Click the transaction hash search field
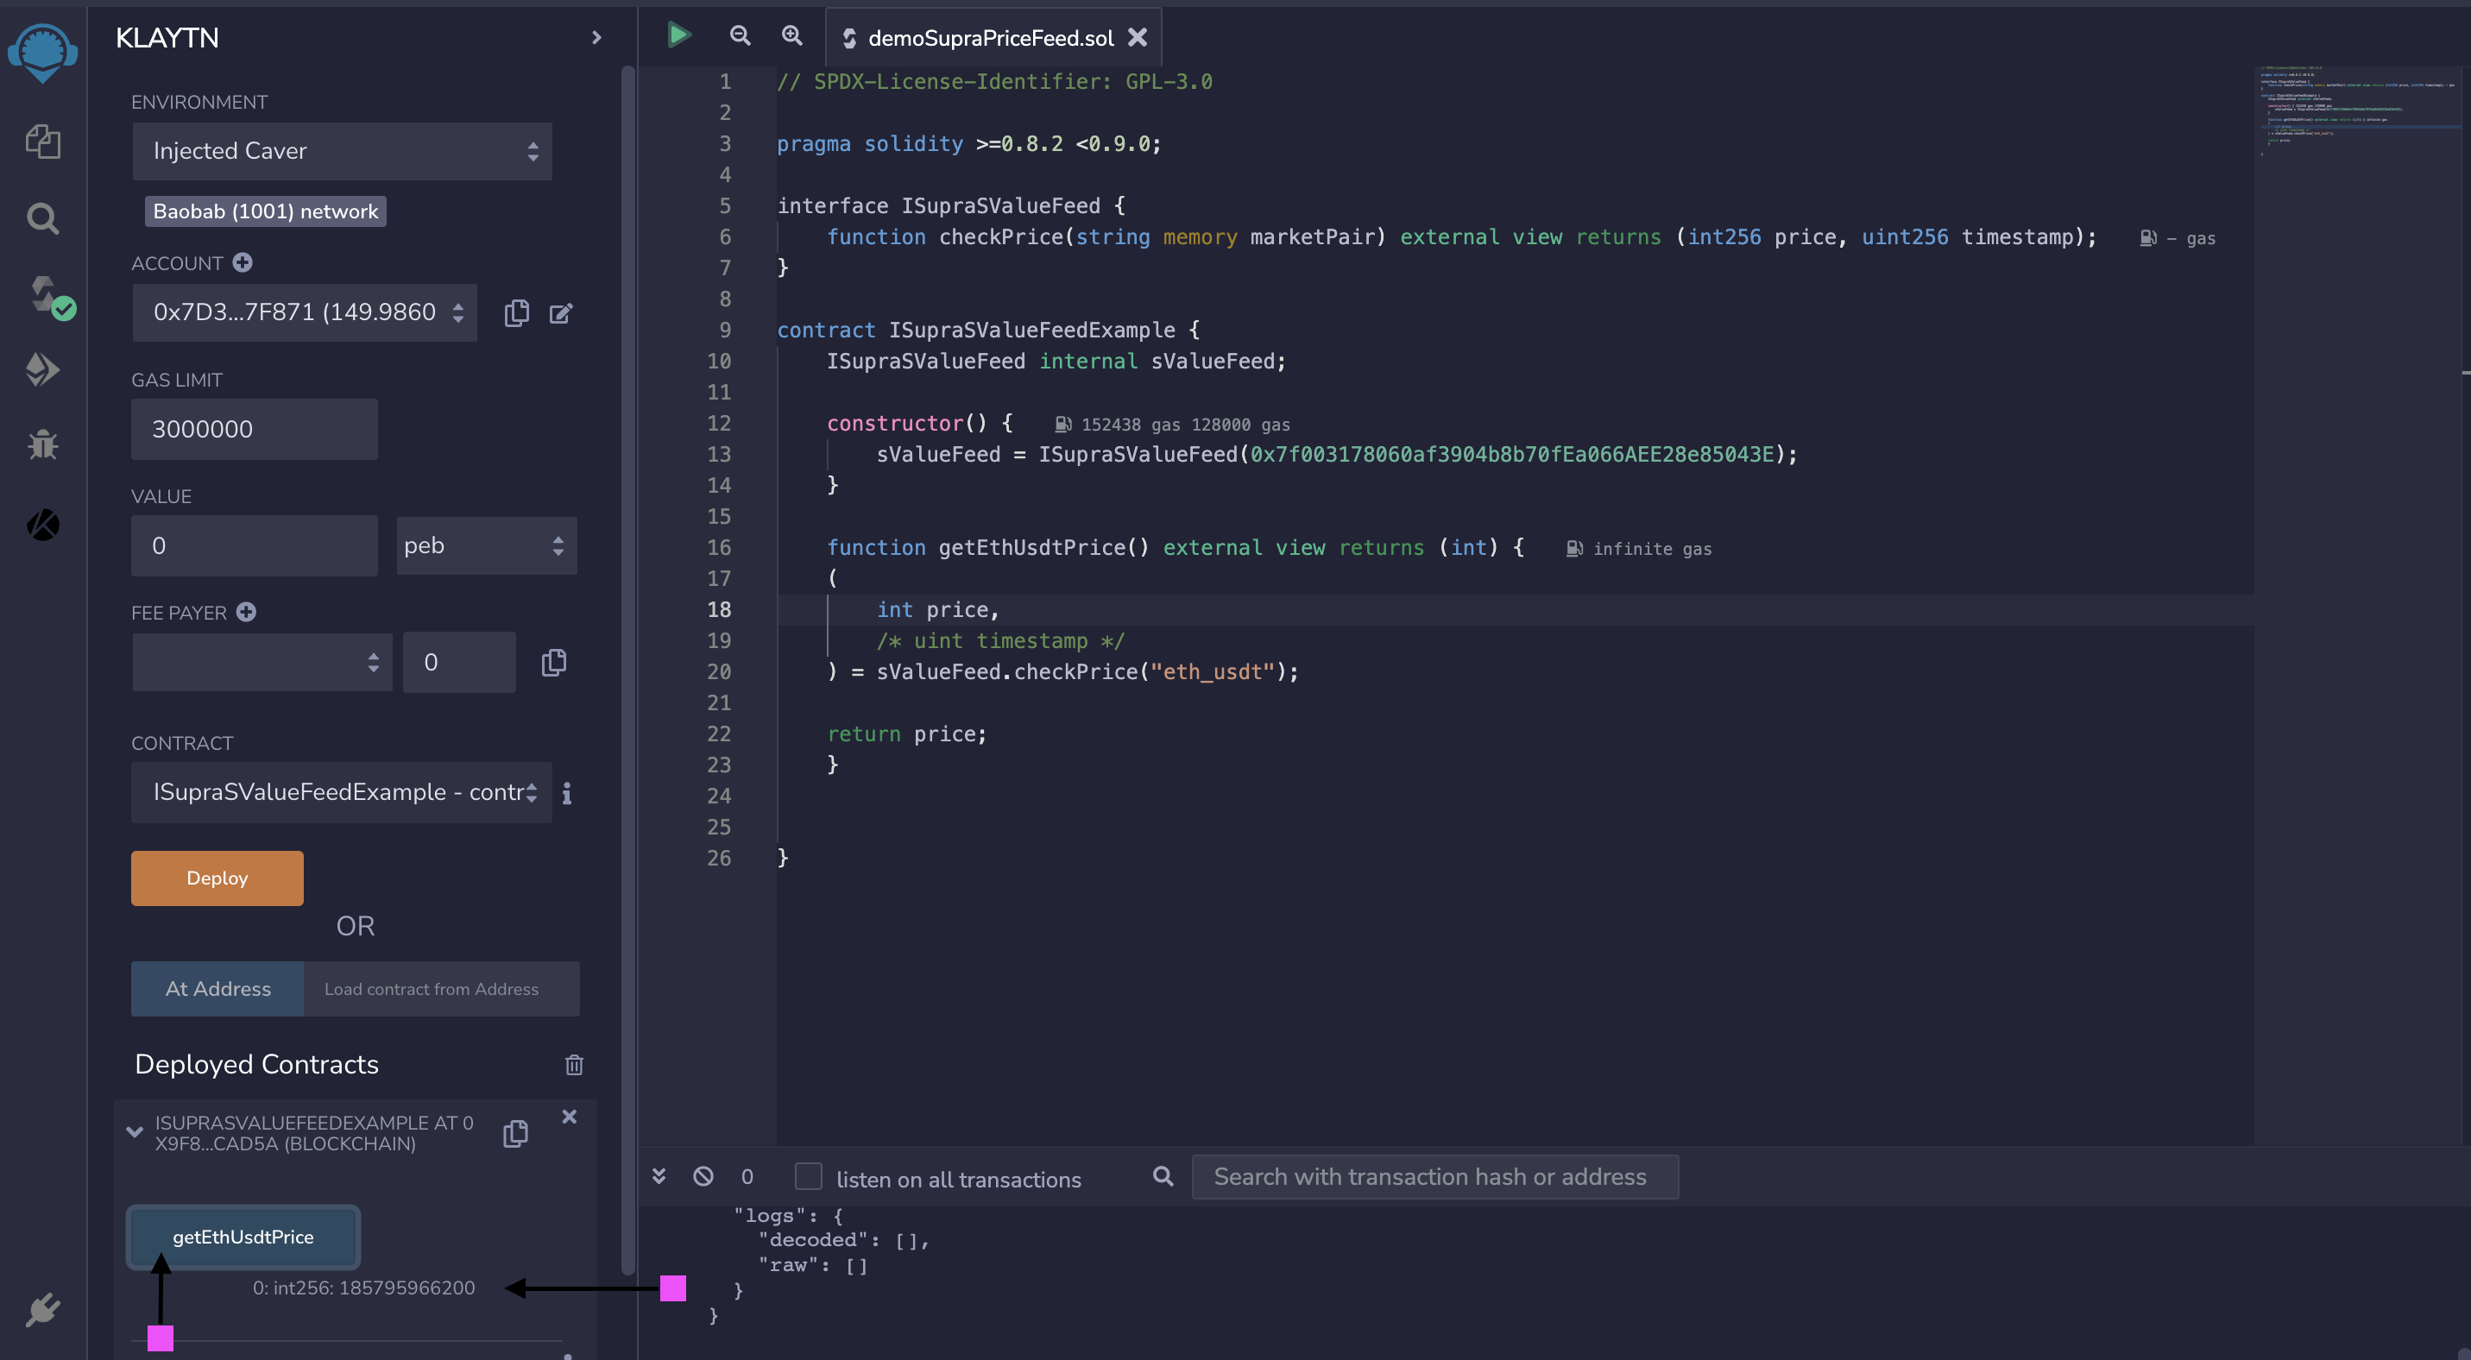 [1434, 1177]
